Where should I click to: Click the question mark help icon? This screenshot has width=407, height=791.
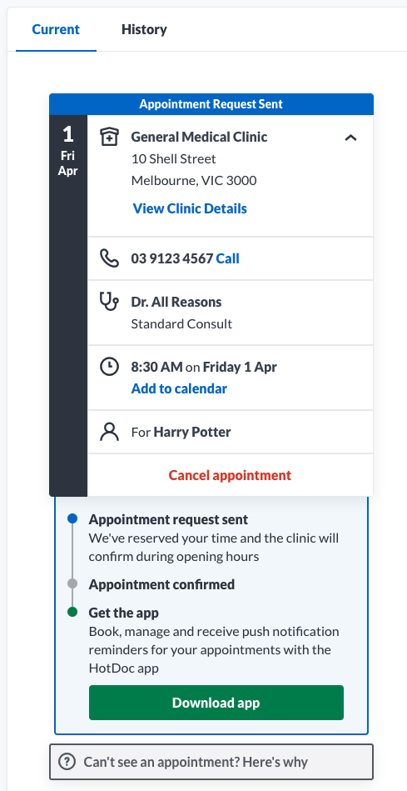pos(67,761)
